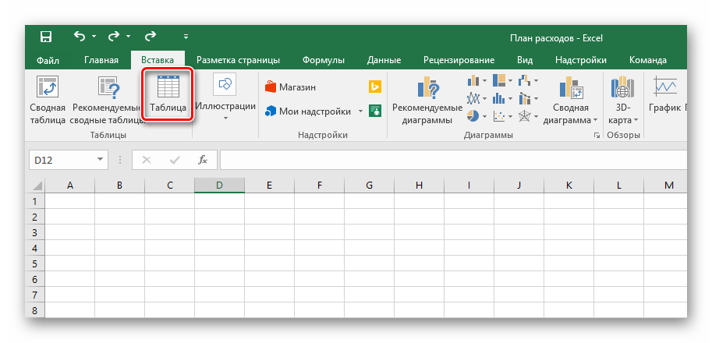
Task: Insert a table with the Таблица button
Action: [x=168, y=95]
